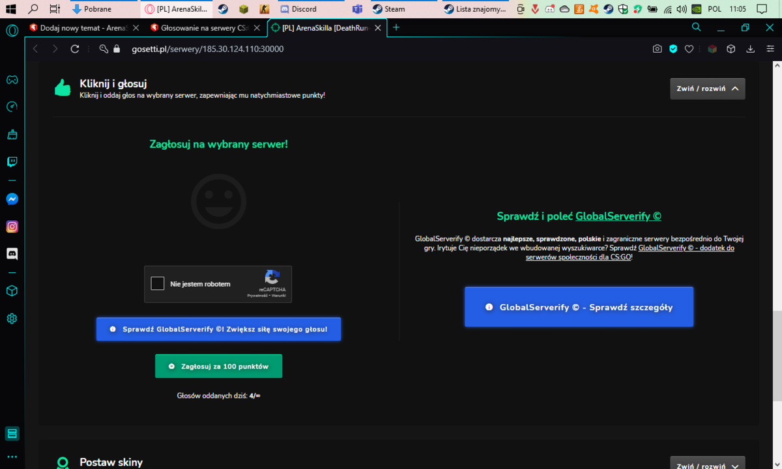This screenshot has height=469, width=782.
Task: Click Zagłosuj za 100 punktów button
Action: [x=218, y=366]
